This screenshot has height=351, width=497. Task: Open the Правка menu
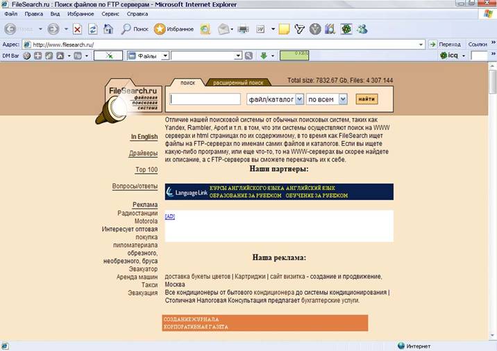coord(33,14)
